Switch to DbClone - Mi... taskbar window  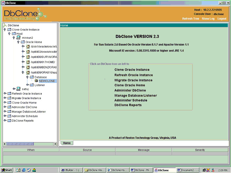tap(141, 170)
